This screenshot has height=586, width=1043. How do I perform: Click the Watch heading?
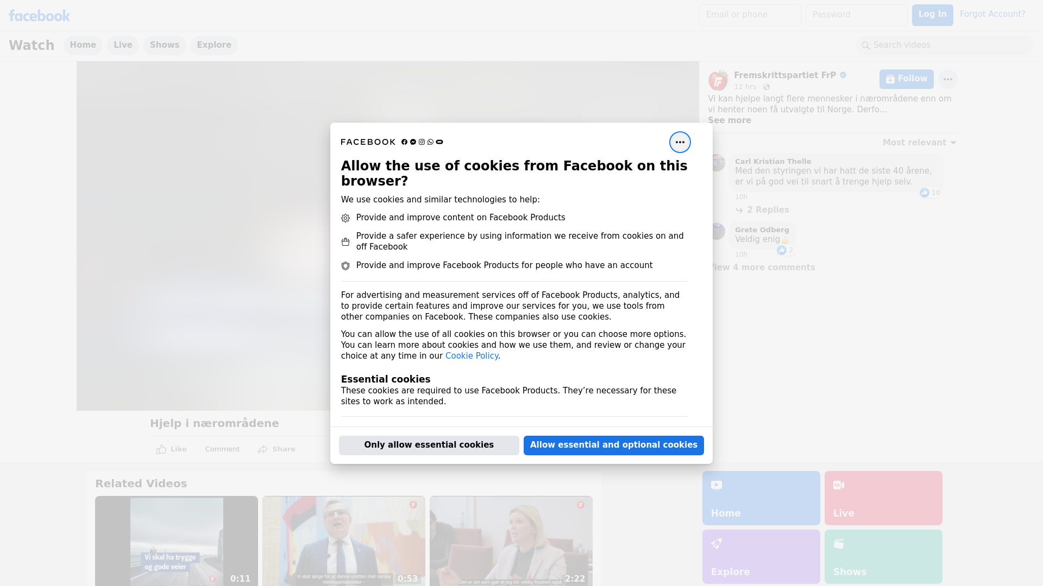(x=32, y=46)
